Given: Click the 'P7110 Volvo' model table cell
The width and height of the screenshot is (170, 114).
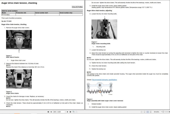Looking at the screenshot, I should click(x=8, y=15).
